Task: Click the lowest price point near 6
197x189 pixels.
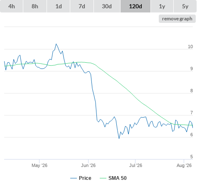Action: click(x=119, y=138)
